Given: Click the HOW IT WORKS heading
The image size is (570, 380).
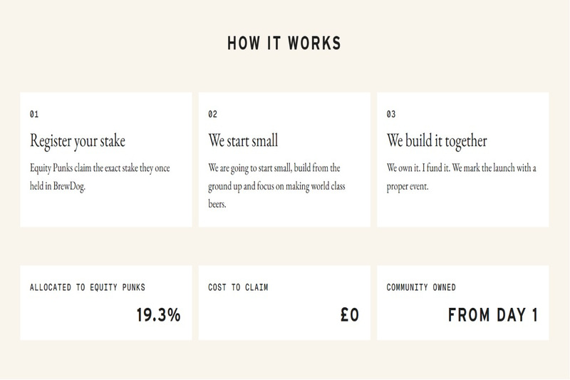Looking at the screenshot, I should pos(284,43).
